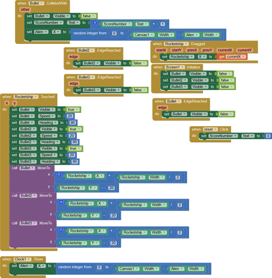The image size is (272, 278).
Task: Change false value in Bullet2.EdgeReached block
Action: [x=140, y=63]
